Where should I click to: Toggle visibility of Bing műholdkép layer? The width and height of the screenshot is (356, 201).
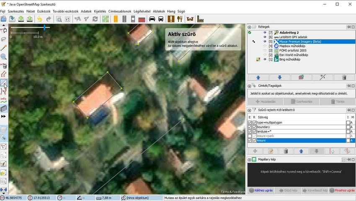(265, 59)
